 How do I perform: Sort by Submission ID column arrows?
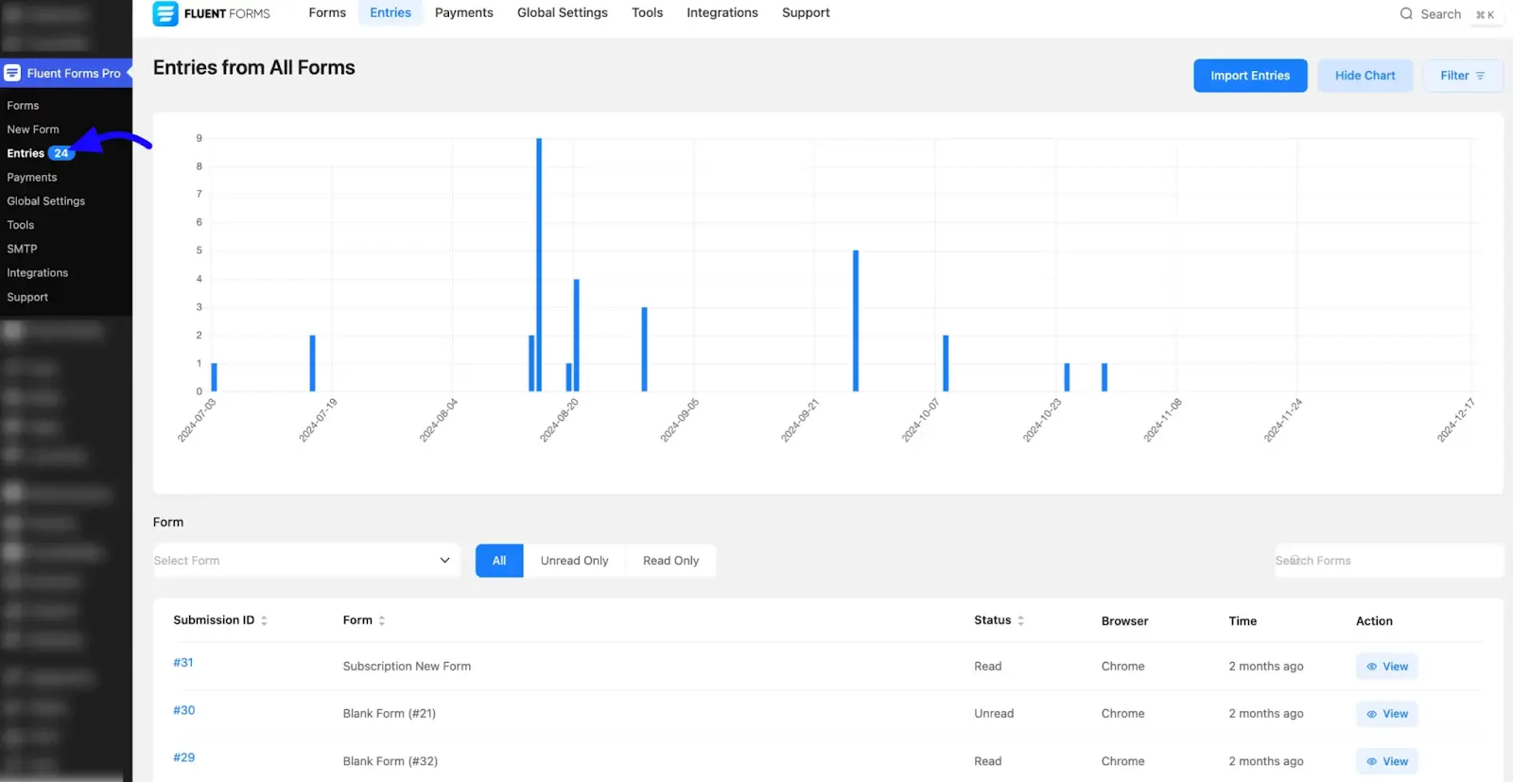coord(264,621)
